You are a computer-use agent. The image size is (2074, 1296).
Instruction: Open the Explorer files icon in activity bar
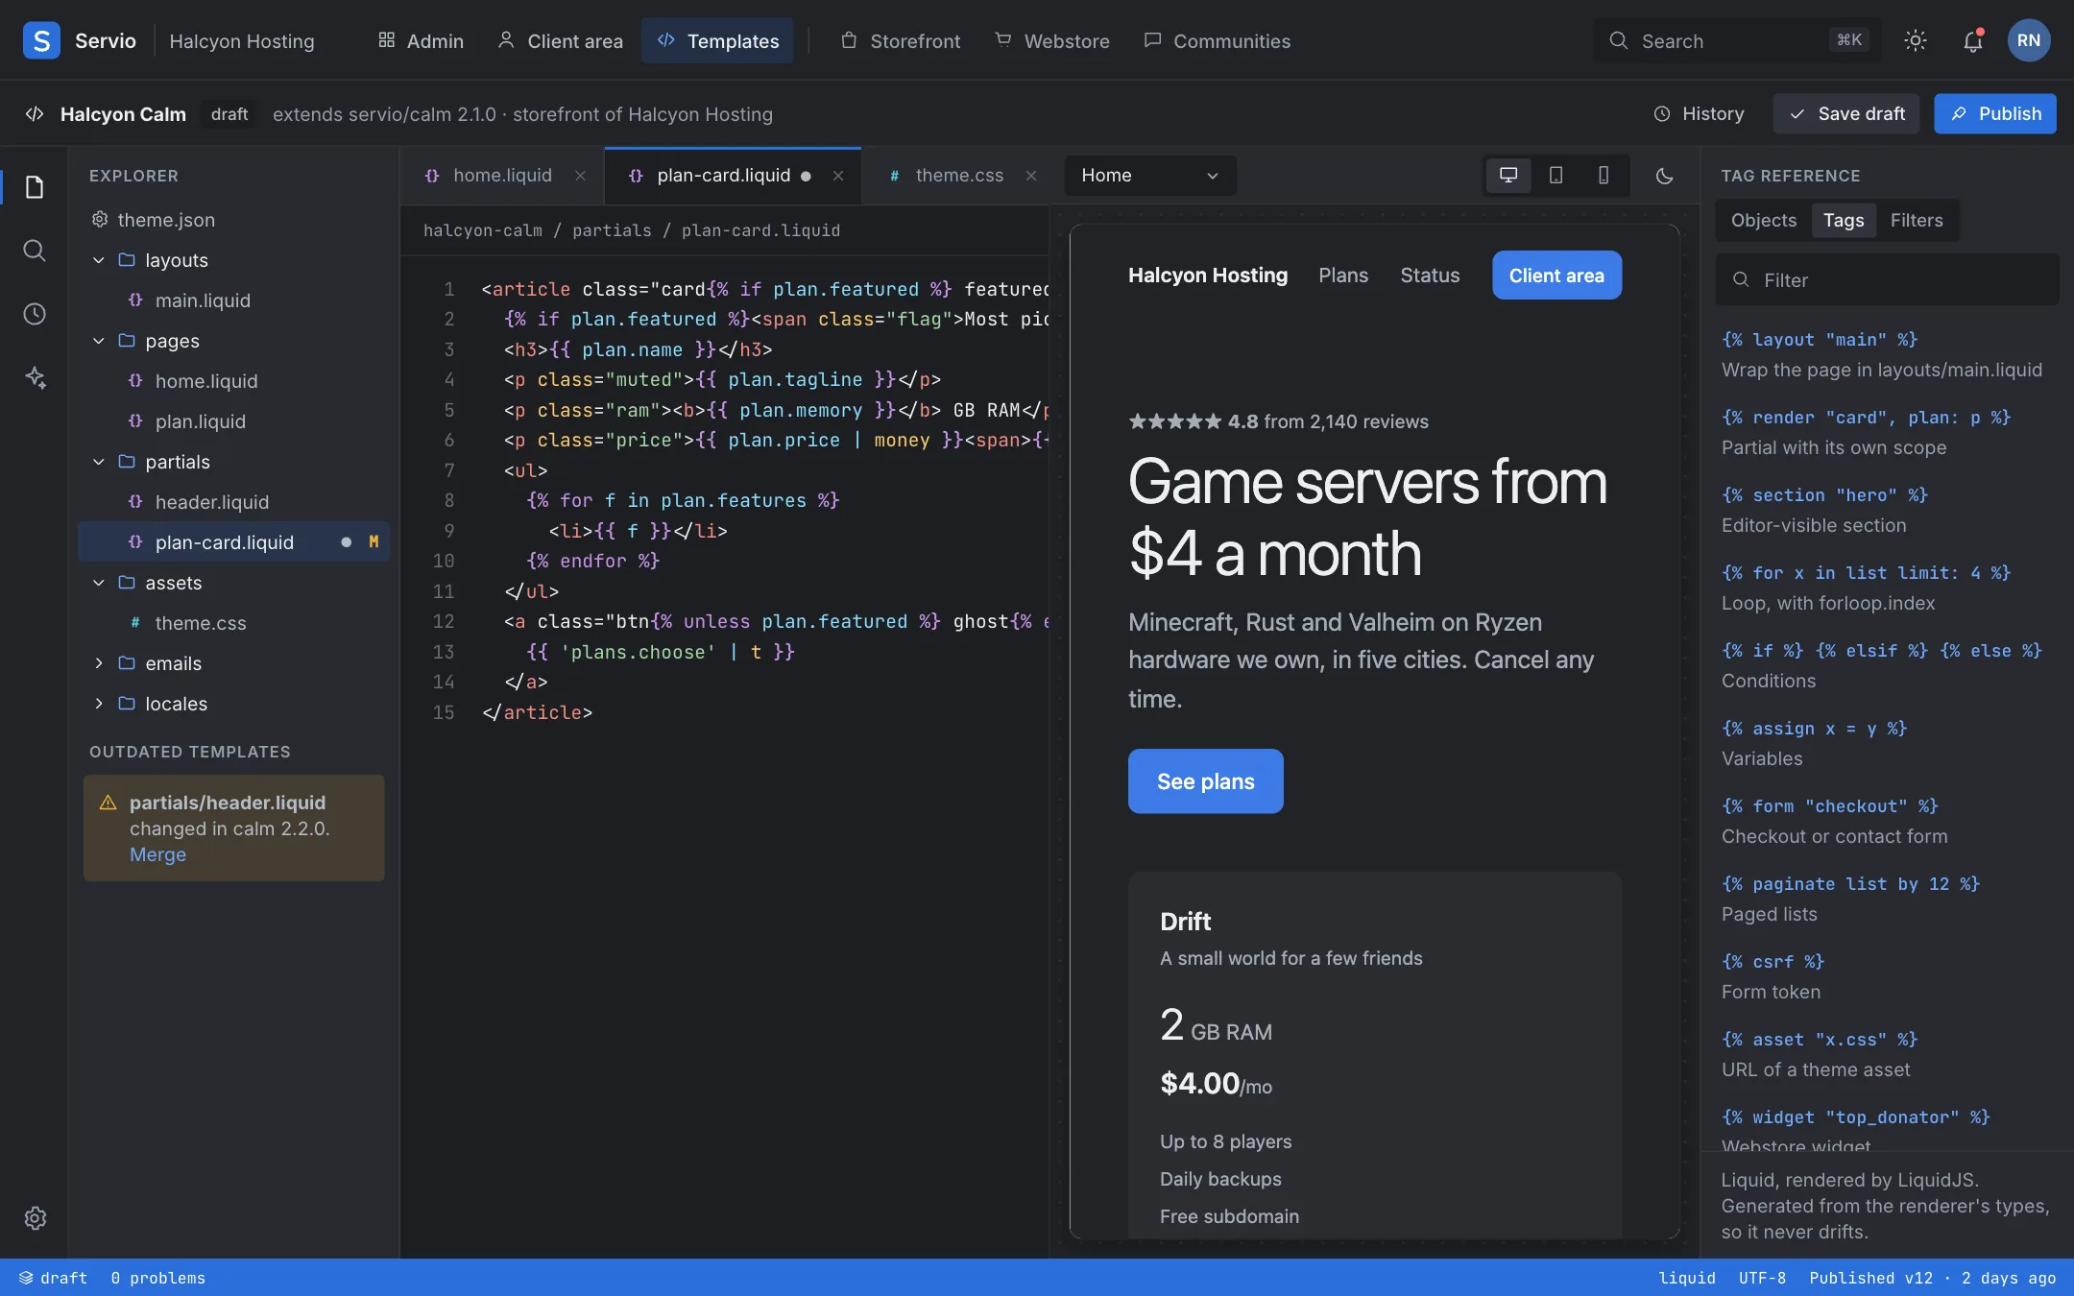point(35,187)
